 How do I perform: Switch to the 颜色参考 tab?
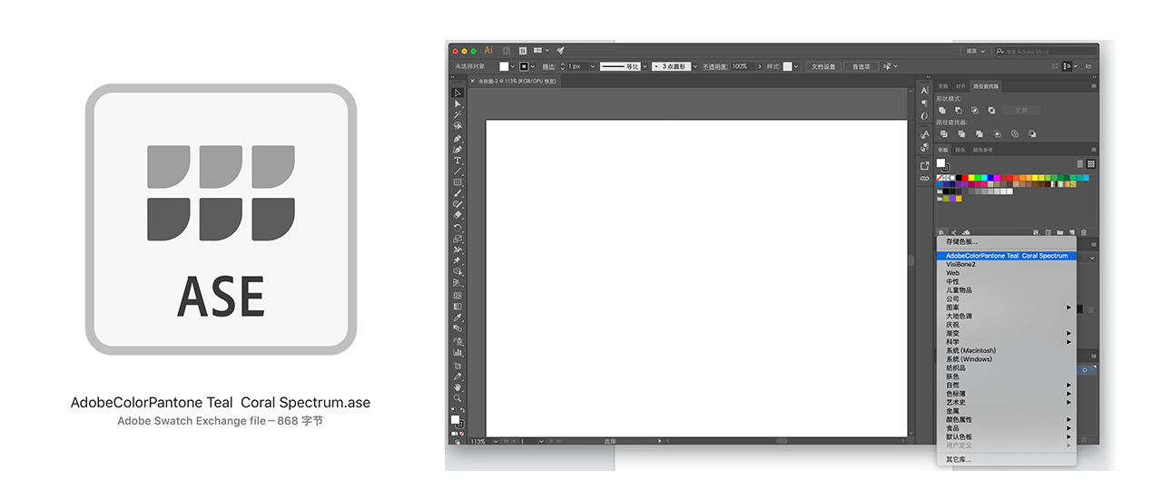[x=983, y=150]
